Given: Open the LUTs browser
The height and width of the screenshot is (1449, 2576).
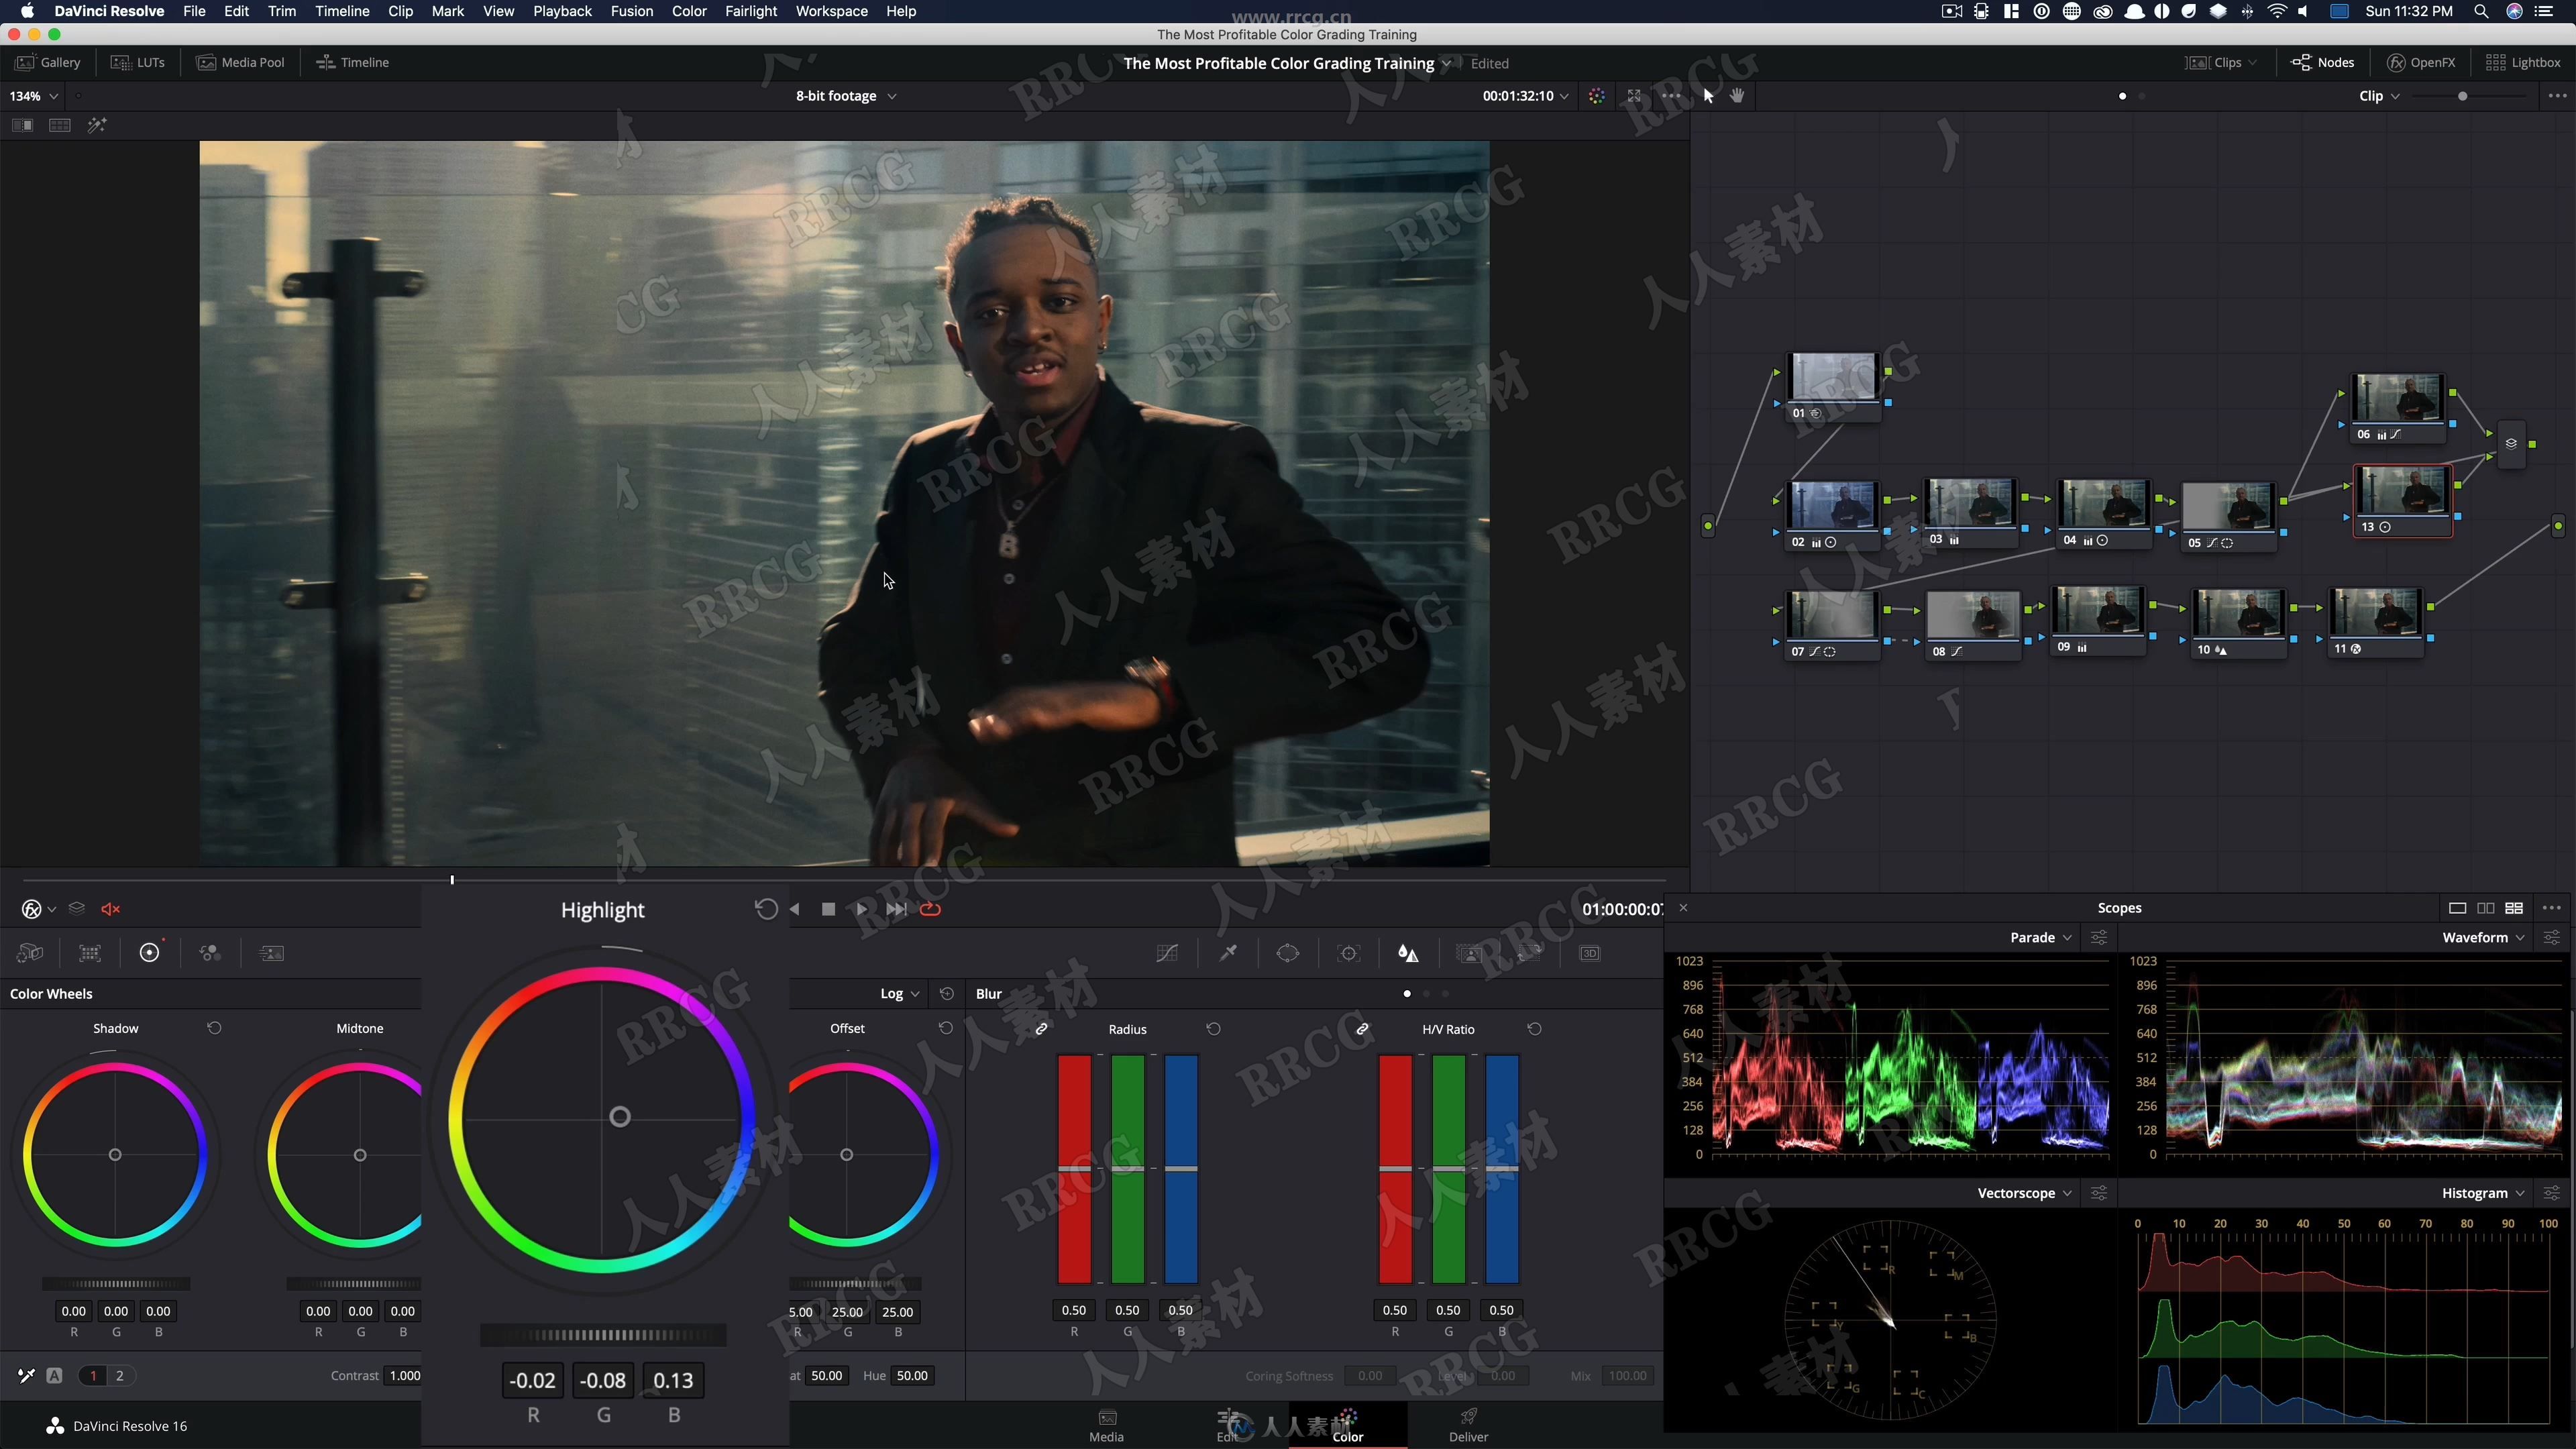Looking at the screenshot, I should [138, 62].
